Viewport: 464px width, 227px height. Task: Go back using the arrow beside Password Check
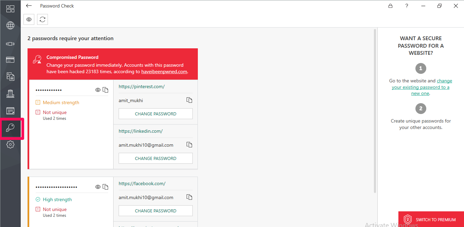[x=29, y=6]
